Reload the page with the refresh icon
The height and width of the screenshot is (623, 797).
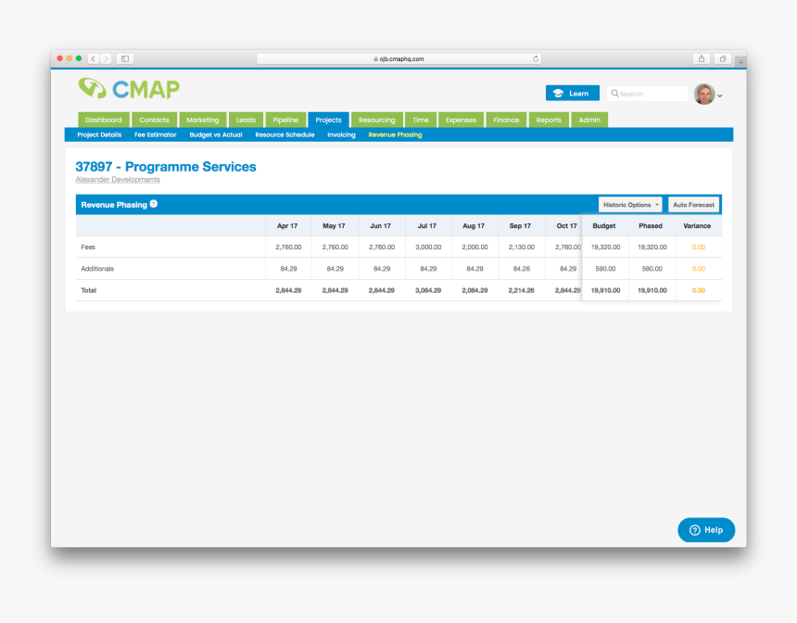[x=536, y=58]
